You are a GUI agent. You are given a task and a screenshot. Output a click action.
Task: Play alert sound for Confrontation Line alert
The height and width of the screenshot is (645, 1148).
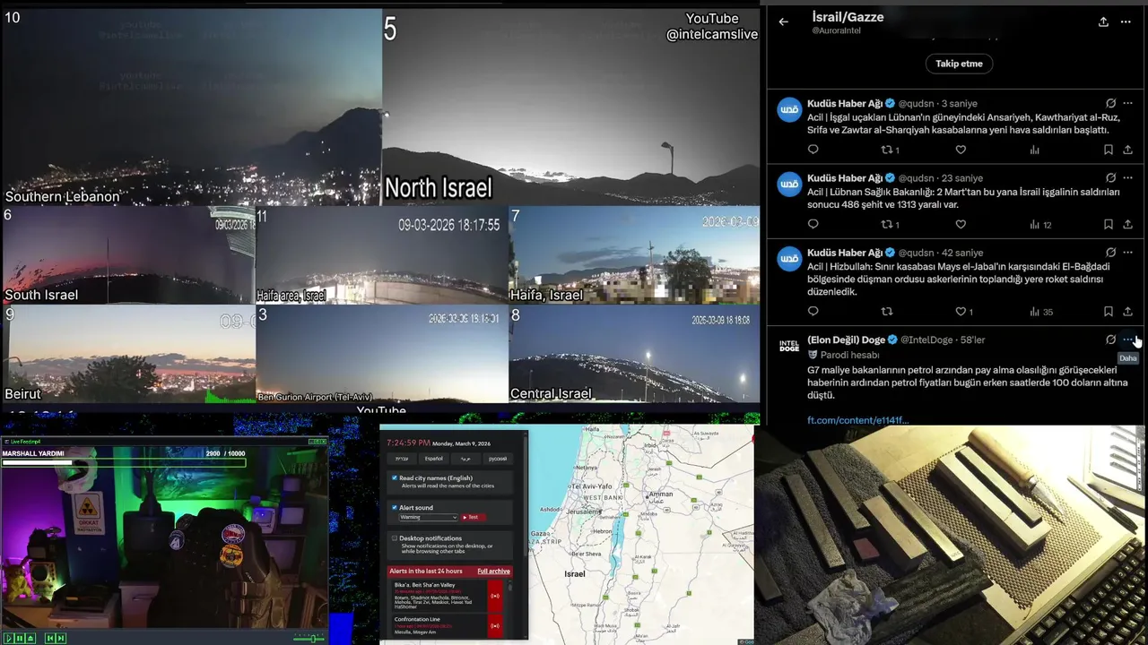(494, 625)
